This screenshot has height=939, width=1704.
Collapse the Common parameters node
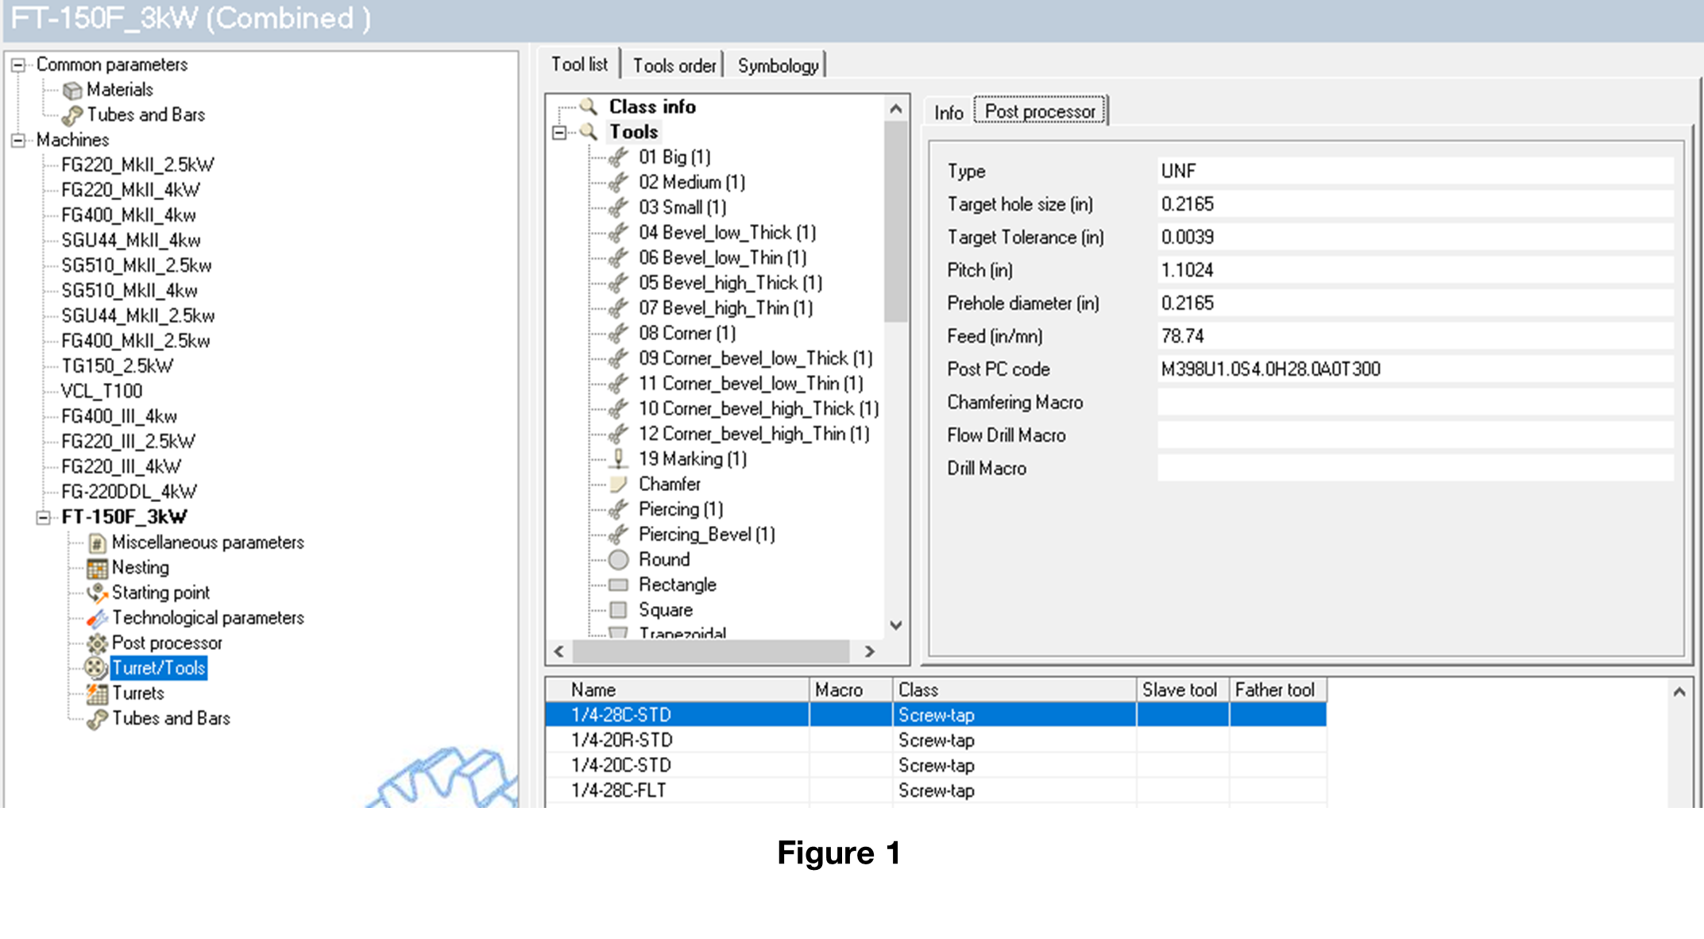tap(18, 64)
